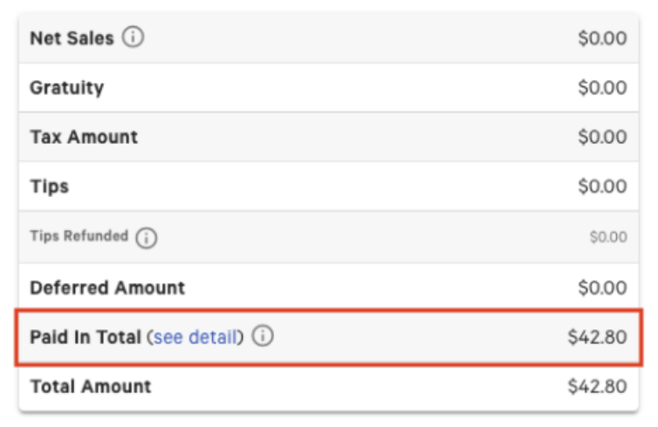Viewport: 658px width, 427px height.
Task: Click the Tax Amount $0.00 value
Action: pyautogui.click(x=602, y=137)
